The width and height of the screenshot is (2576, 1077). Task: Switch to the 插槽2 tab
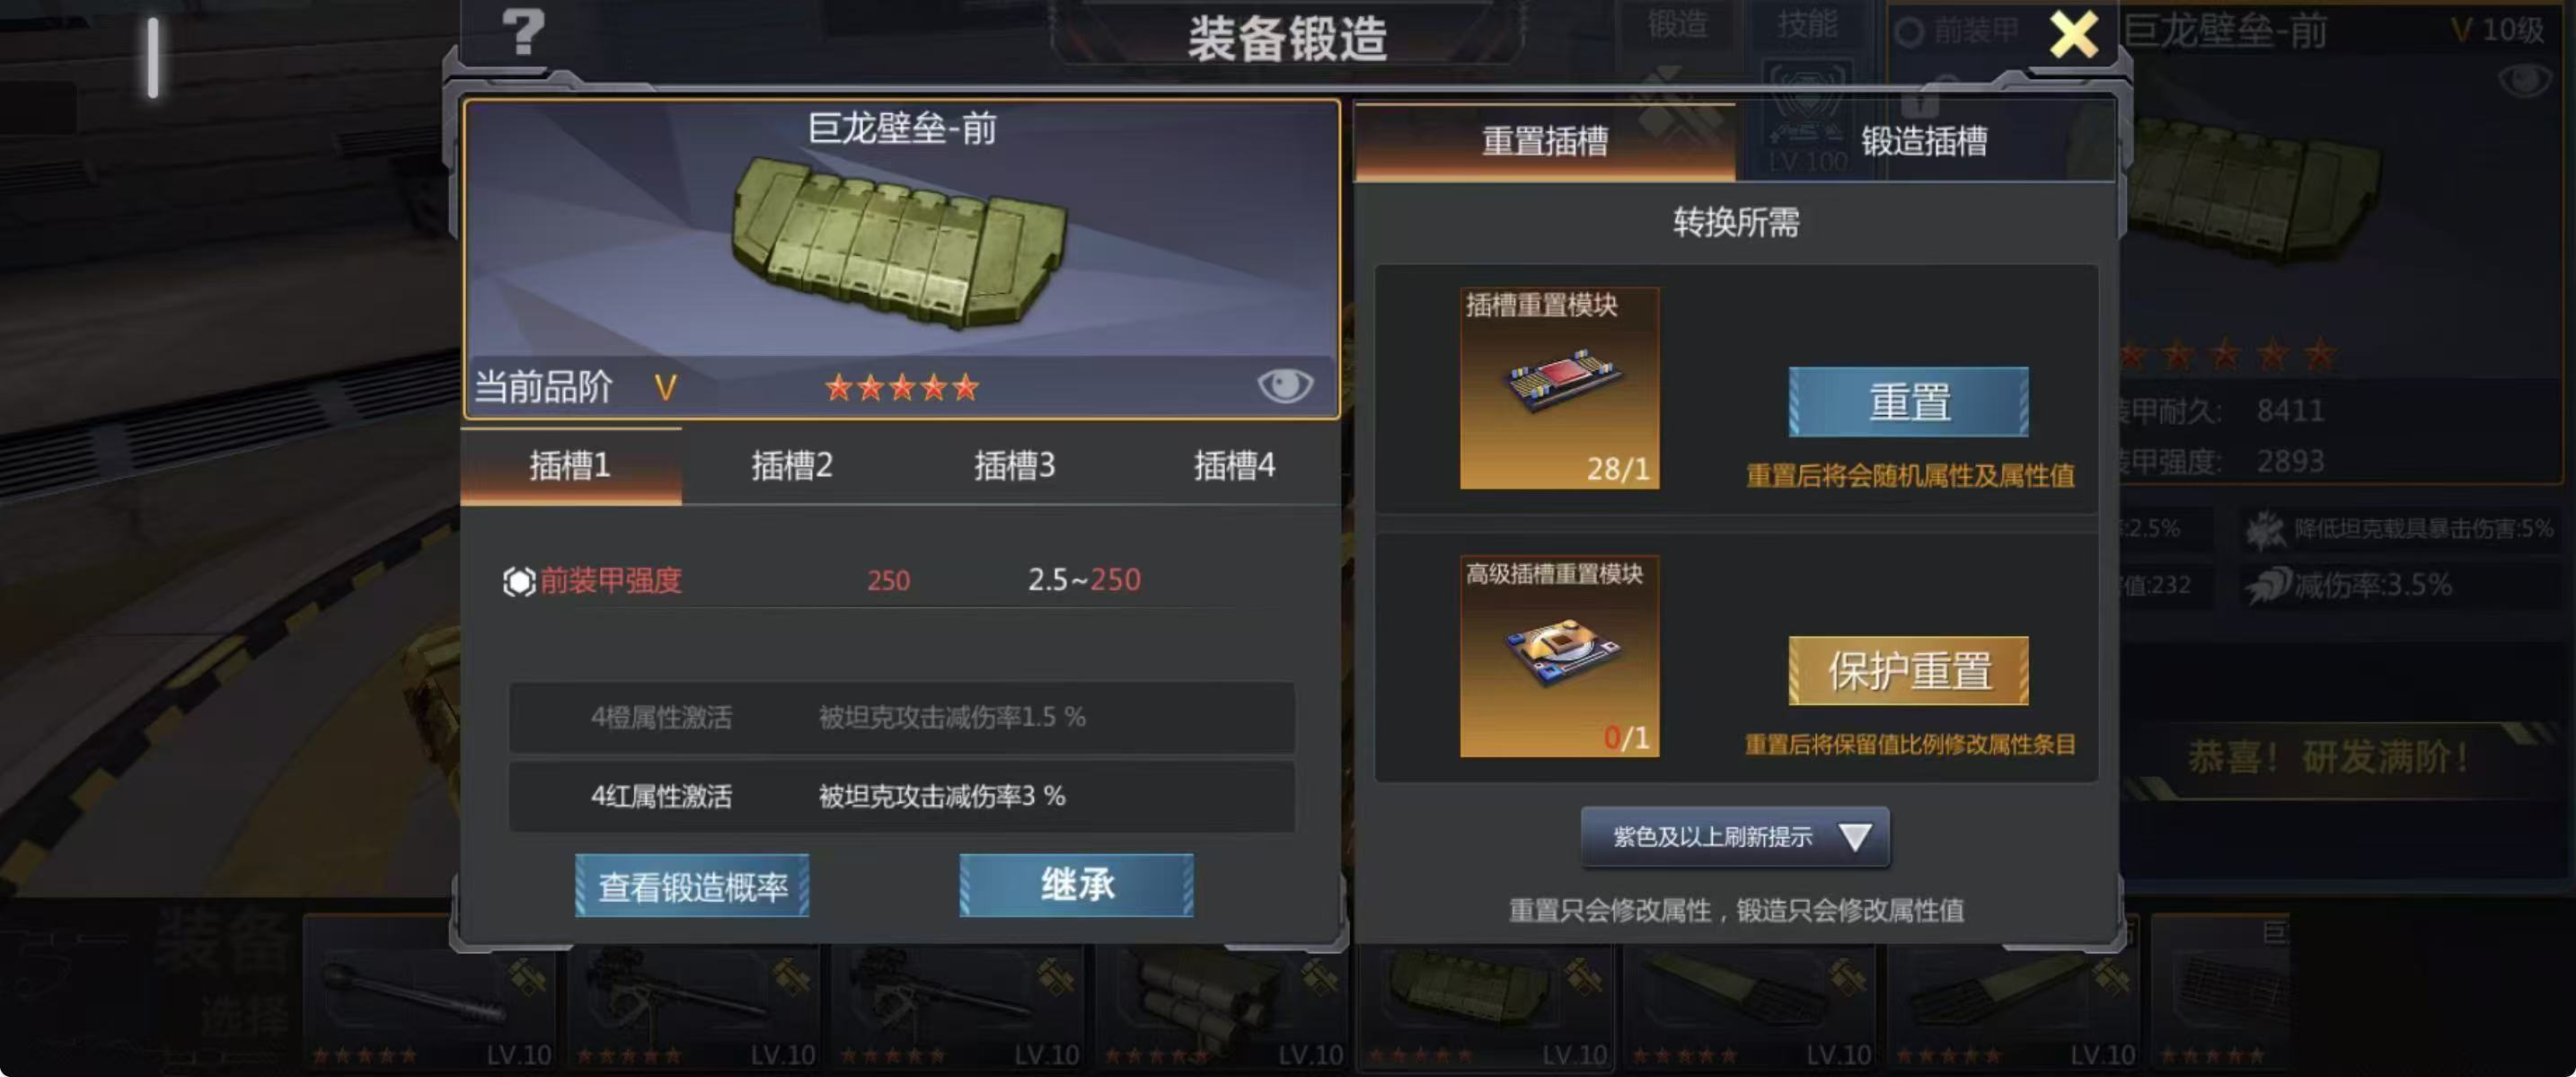[x=792, y=466]
